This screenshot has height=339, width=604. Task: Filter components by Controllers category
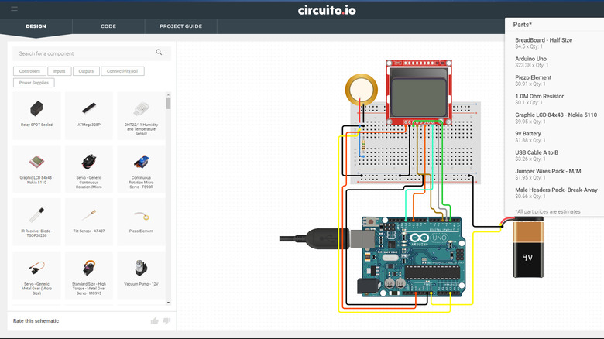click(29, 71)
